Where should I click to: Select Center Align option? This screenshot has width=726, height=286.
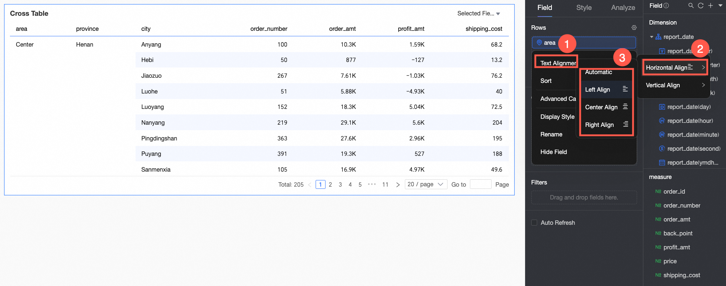(606, 107)
